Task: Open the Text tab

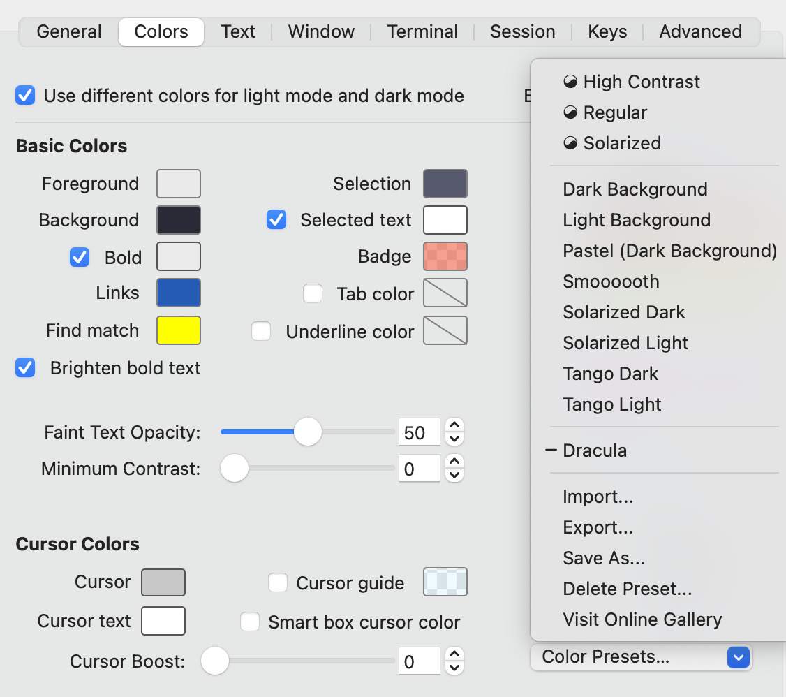Action: point(238,31)
